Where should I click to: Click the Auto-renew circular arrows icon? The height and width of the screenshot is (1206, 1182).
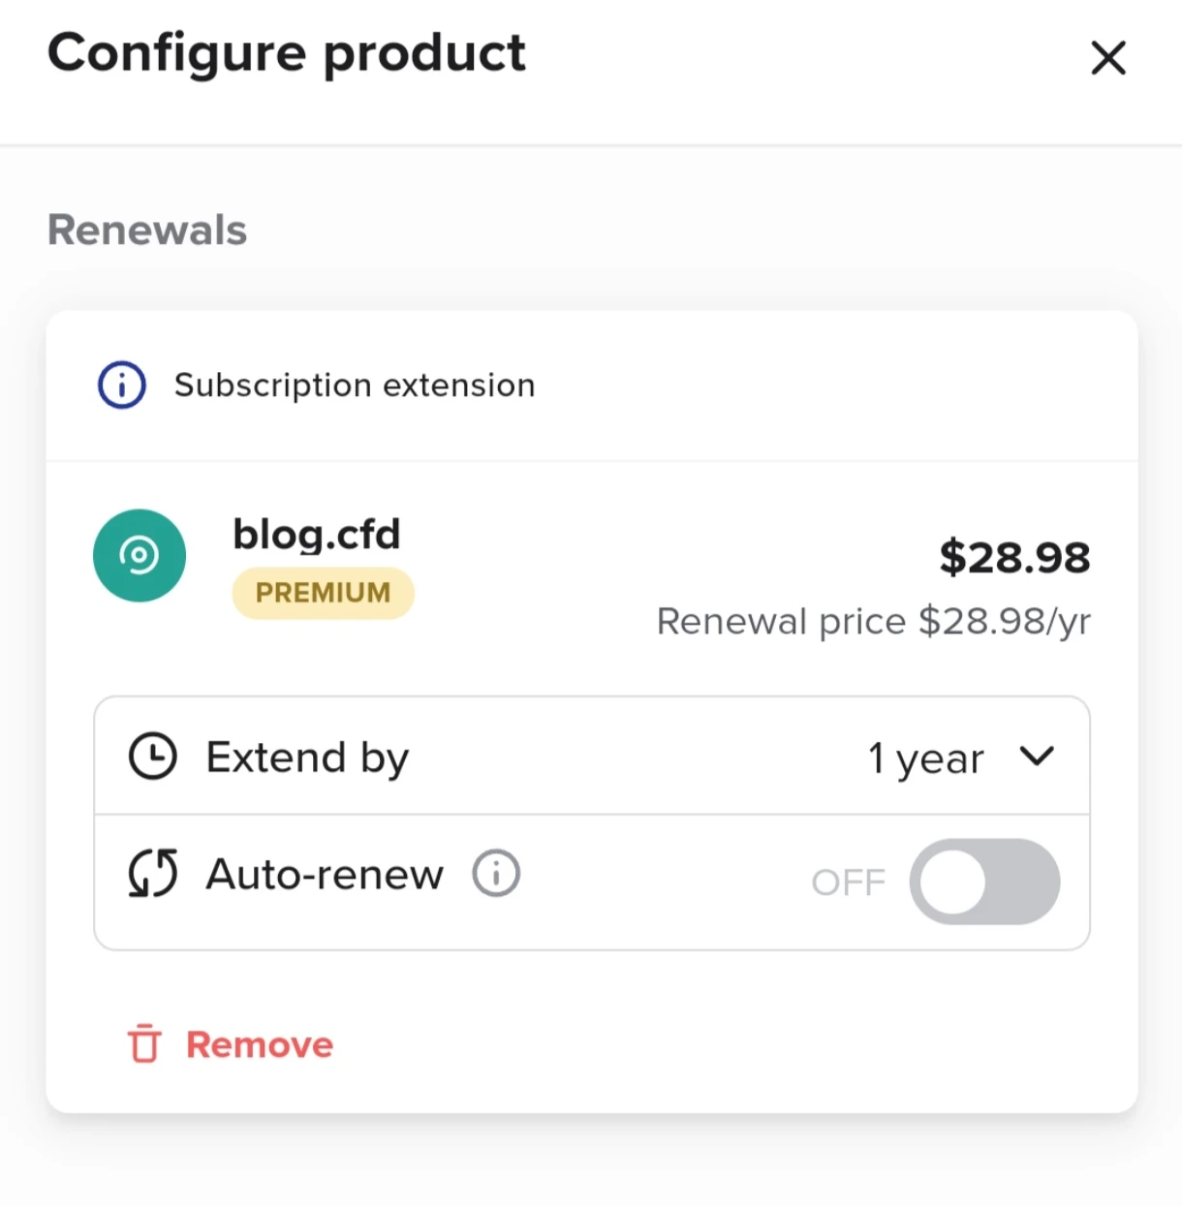pyautogui.click(x=153, y=874)
